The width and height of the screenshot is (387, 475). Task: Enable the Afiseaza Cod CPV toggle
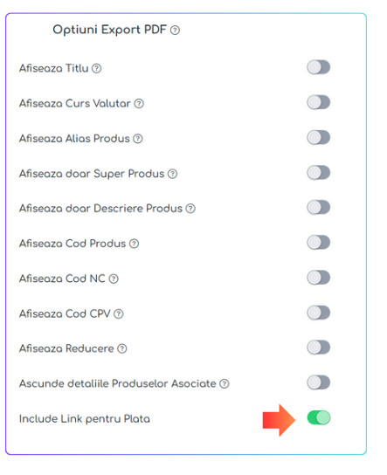319,313
